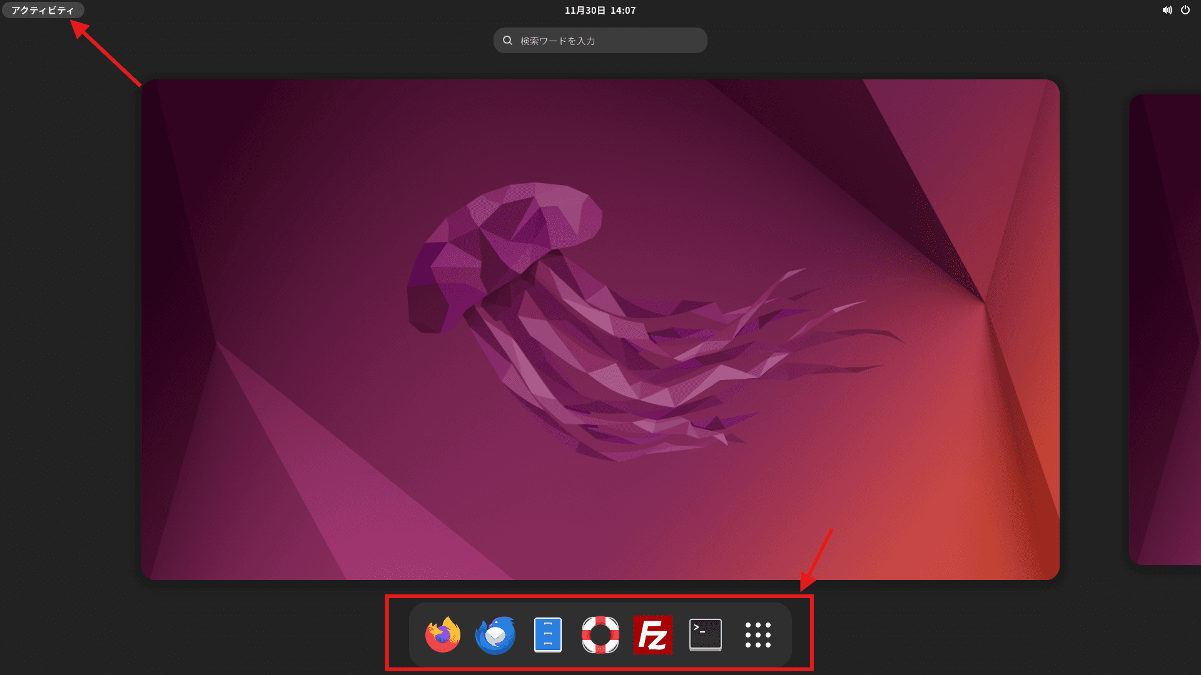The height and width of the screenshot is (675, 1201).
Task: Launch the FileZilla FTP client
Action: coord(652,634)
